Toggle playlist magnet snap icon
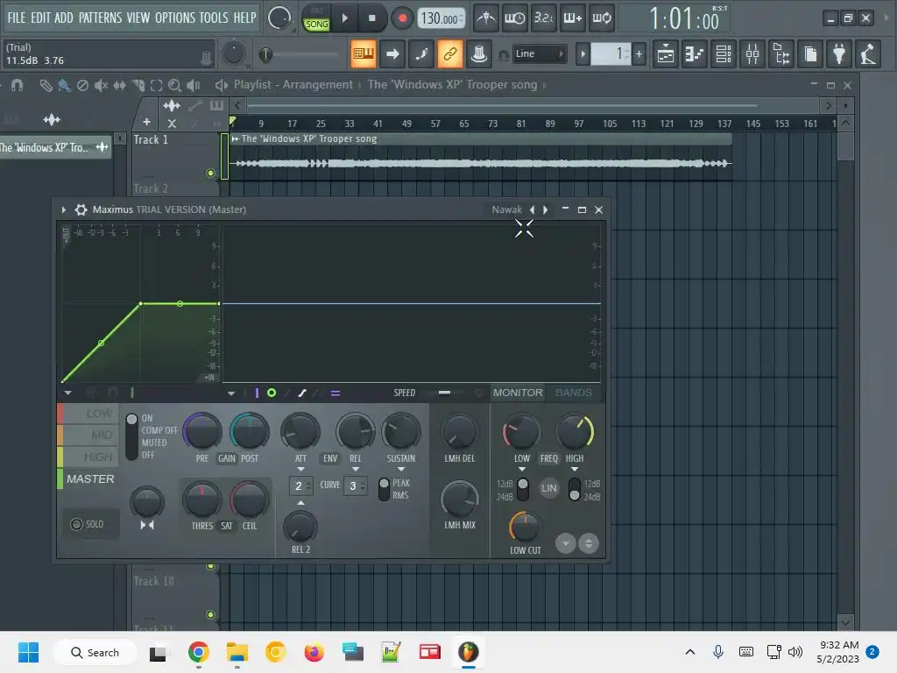Viewport: 897px width, 673px height. 18,85
